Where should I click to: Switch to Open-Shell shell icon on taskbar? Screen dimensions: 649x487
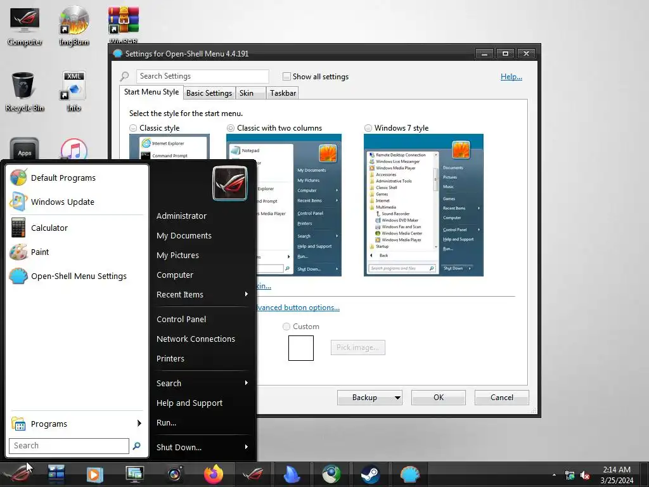(410, 474)
